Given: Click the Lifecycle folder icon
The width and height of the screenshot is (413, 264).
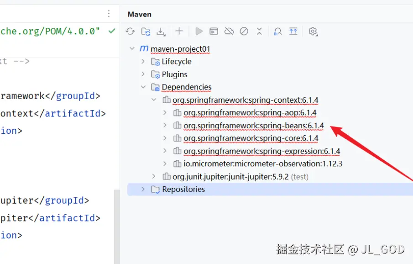Looking at the screenshot, I should tap(155, 62).
